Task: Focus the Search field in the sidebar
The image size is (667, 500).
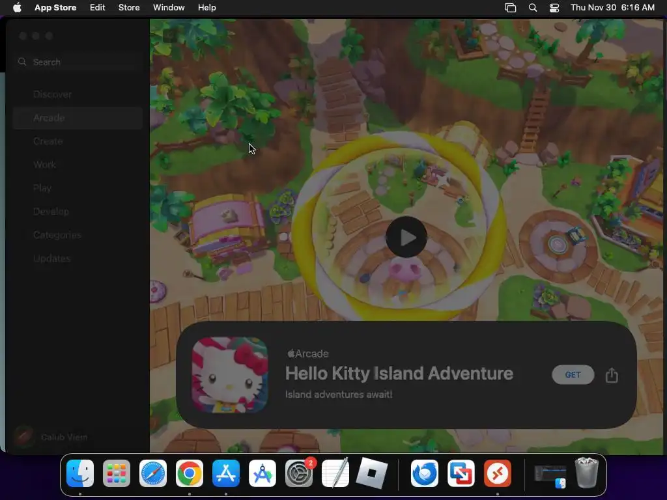Action: [x=78, y=62]
